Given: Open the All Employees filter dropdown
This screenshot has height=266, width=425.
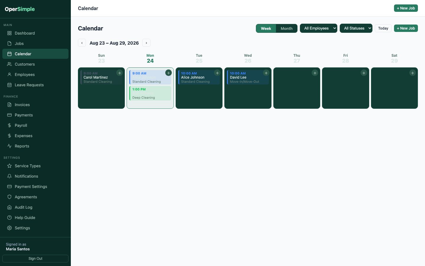Looking at the screenshot, I should 318,28.
